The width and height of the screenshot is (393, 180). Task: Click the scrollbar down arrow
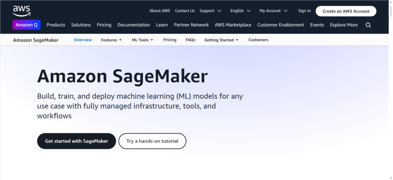[391, 178]
